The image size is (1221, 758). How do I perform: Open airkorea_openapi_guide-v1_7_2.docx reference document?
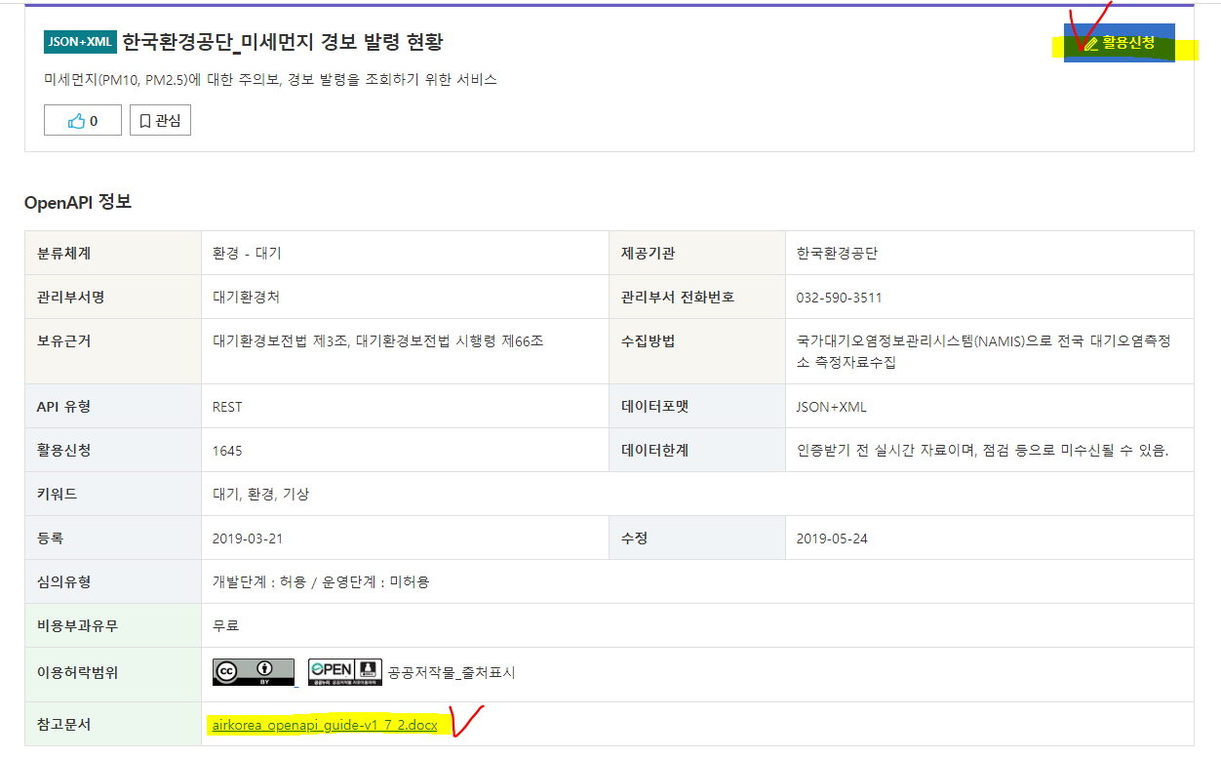pos(325,725)
